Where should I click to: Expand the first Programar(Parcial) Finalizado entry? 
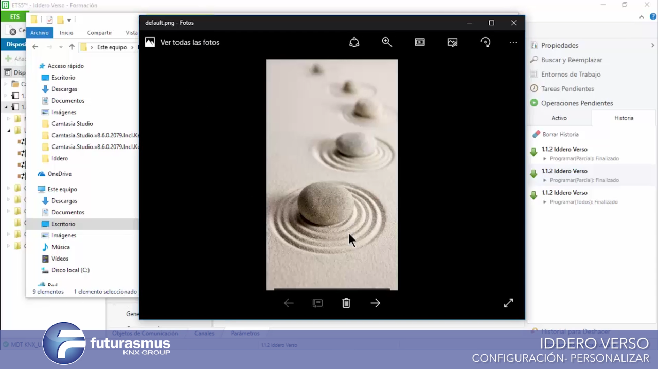point(545,159)
